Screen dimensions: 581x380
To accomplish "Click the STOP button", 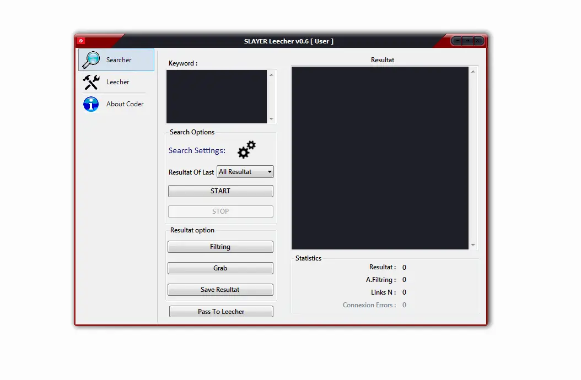I will (x=220, y=211).
